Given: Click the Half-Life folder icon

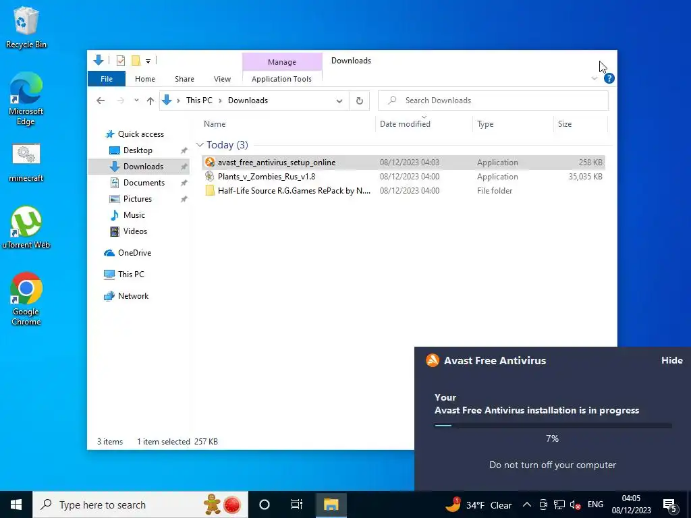Looking at the screenshot, I should click(x=210, y=191).
